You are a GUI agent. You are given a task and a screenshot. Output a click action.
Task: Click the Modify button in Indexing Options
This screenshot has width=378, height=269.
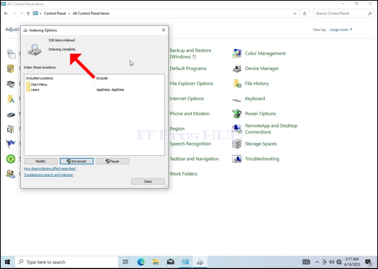click(x=41, y=161)
